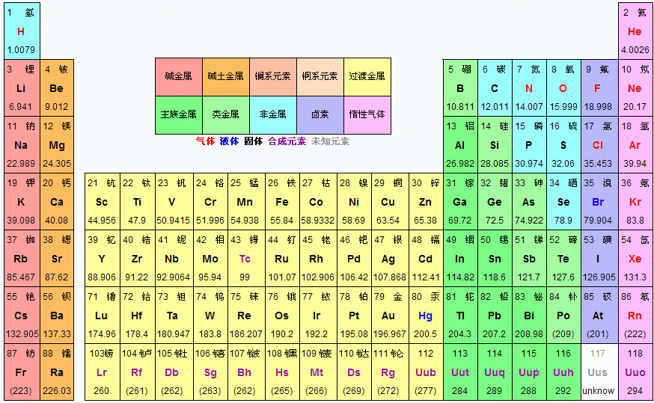Choose the 非金属 legend box
The height and width of the screenshot is (403, 654).
[273, 115]
